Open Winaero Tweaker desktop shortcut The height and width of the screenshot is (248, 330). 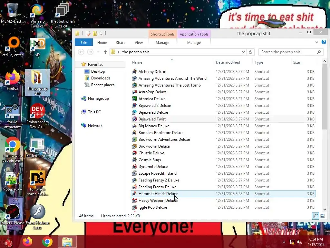pos(38,15)
